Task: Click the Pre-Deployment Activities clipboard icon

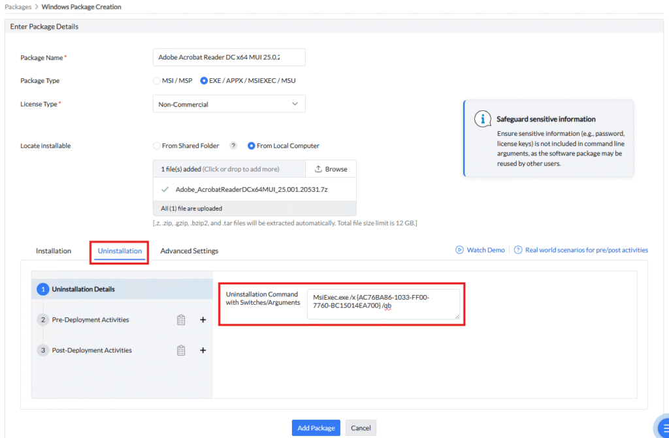Action: [182, 320]
